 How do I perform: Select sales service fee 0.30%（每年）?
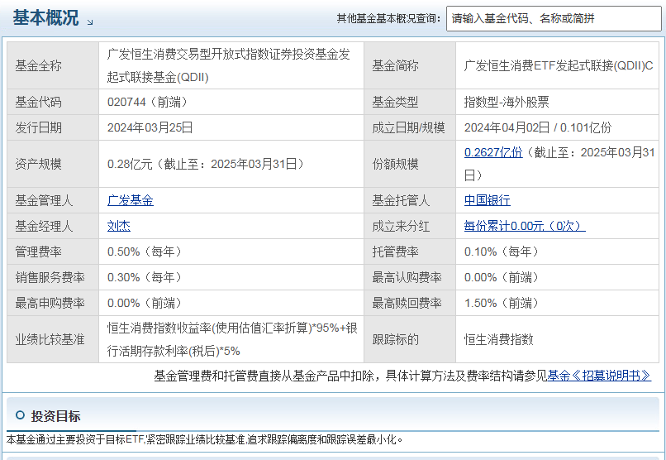[145, 278]
